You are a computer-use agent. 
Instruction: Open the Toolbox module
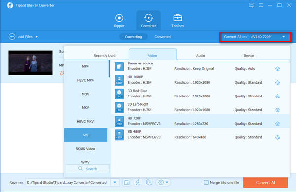pos(178,21)
